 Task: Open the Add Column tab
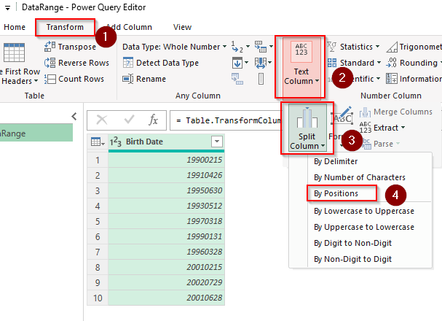(x=129, y=27)
